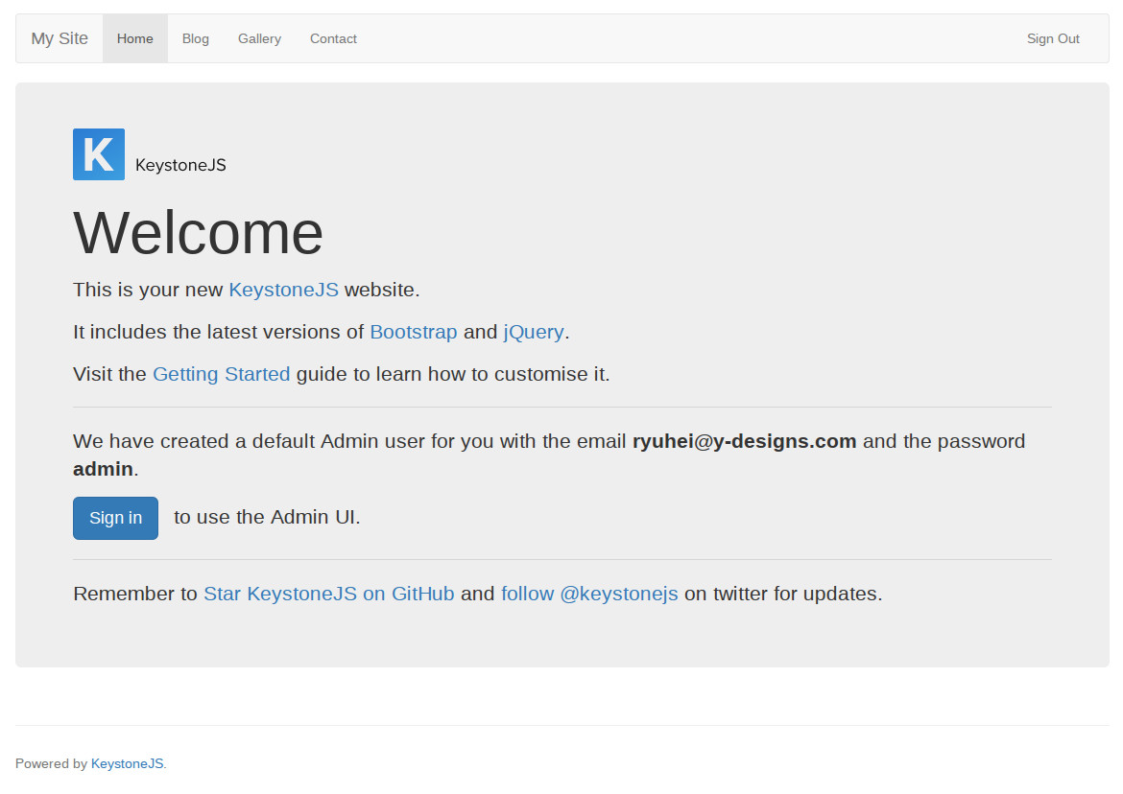The height and width of the screenshot is (794, 1123).
Task: Click the 'Powered by' footer text
Action: pos(51,763)
